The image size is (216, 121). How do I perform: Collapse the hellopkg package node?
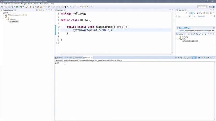6,19
